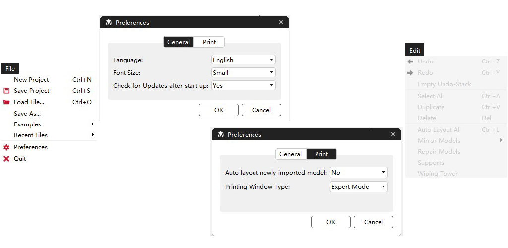Open the Check for Updates dropdown
This screenshot has width=508, height=248.
243,85
